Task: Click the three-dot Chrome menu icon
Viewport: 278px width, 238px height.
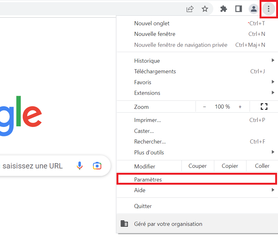Action: (268, 9)
